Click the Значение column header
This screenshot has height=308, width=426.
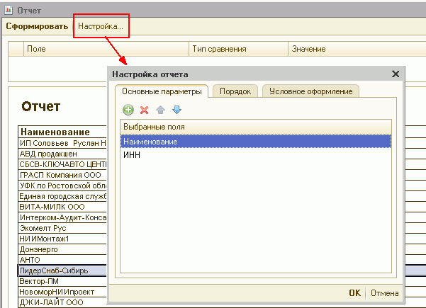pyautogui.click(x=357, y=49)
